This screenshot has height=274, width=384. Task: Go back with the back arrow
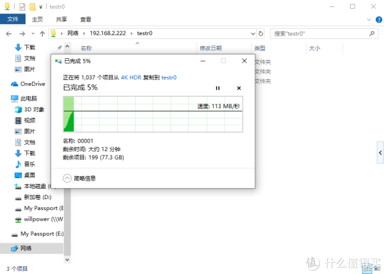click(8, 33)
